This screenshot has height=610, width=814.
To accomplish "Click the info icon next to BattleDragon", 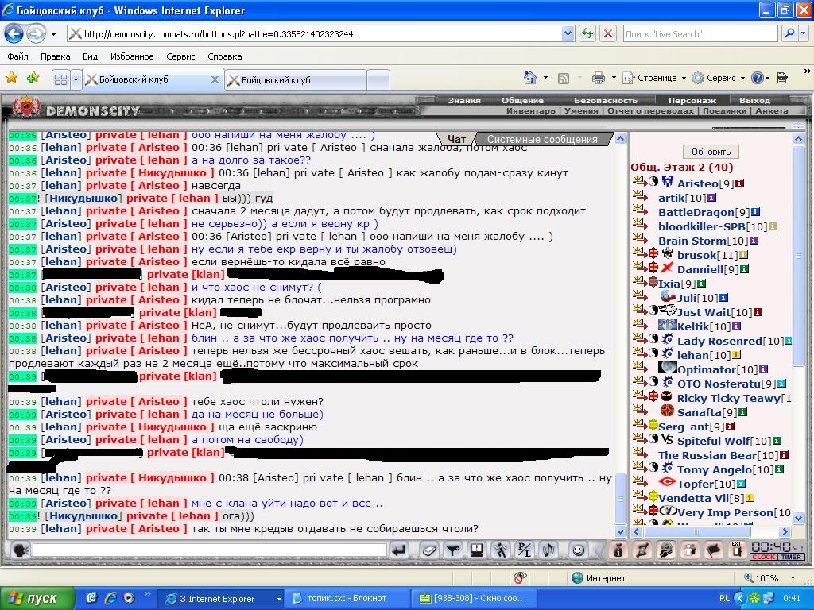I will point(755,211).
